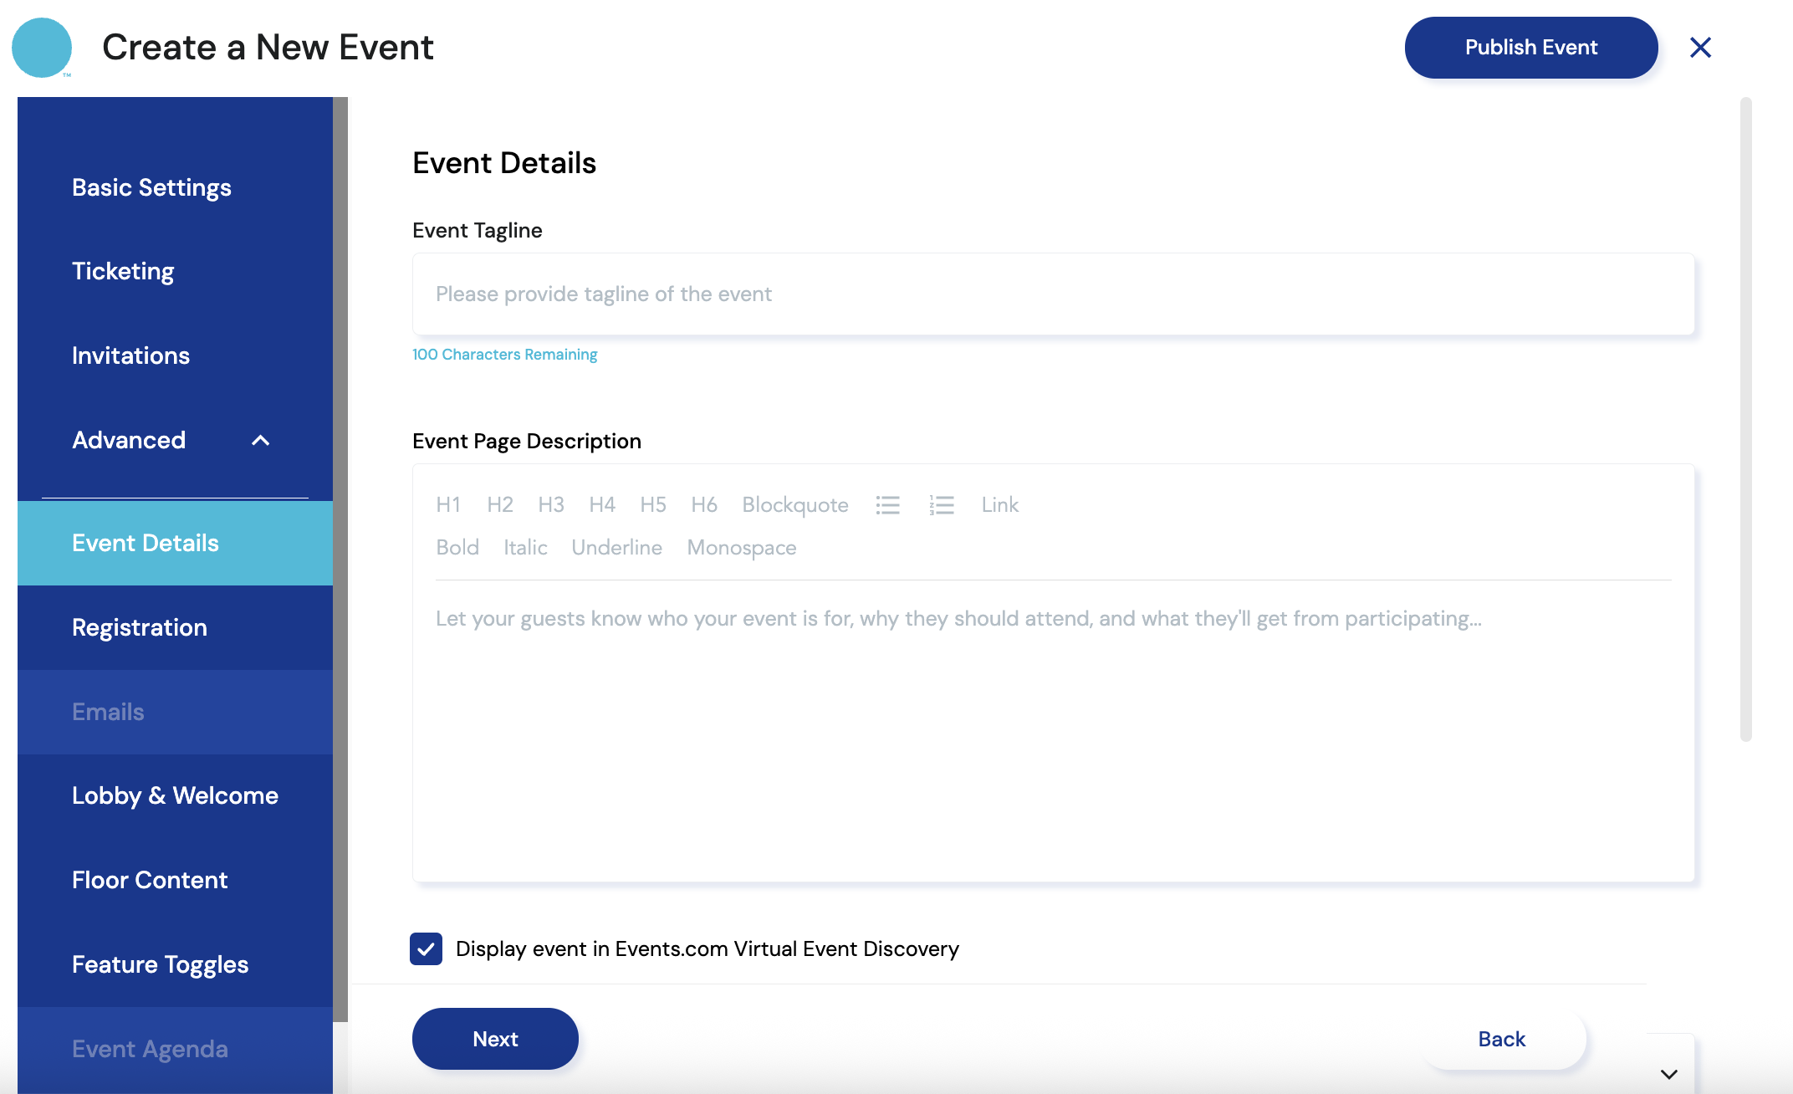Image resolution: width=1793 pixels, height=1094 pixels.
Task: Apply Underline formatting to text
Action: (x=616, y=548)
